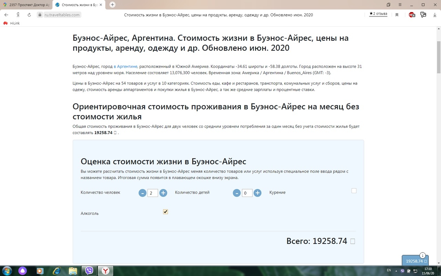Click the Количество детей number field

[x=247, y=193]
